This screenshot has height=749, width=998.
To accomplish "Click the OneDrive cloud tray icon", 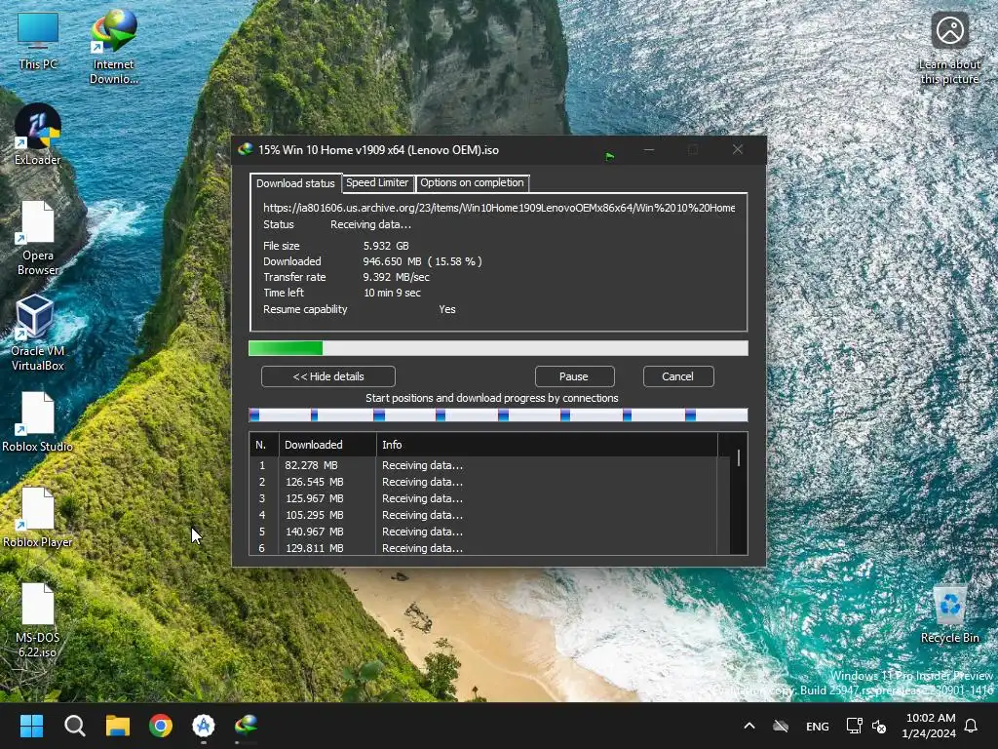I will [x=781, y=726].
